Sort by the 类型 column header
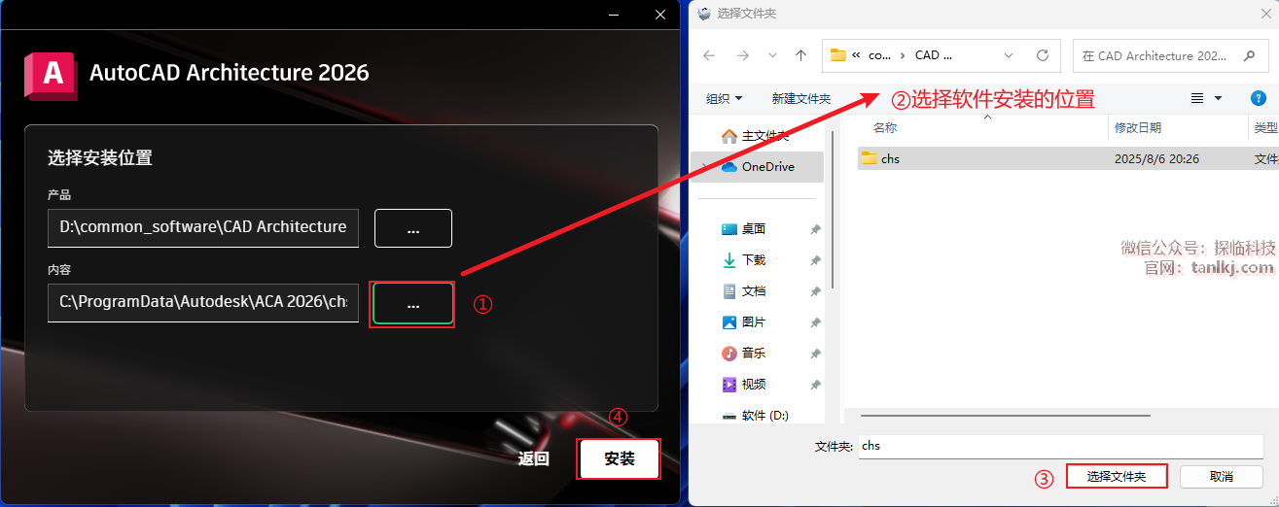This screenshot has width=1279, height=507. (x=1265, y=127)
